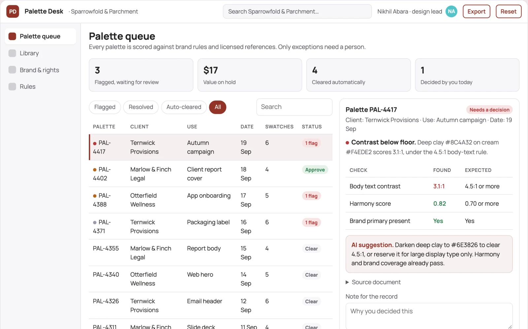Select the PAL-4355 row
The image size is (528, 329).
[211, 253]
